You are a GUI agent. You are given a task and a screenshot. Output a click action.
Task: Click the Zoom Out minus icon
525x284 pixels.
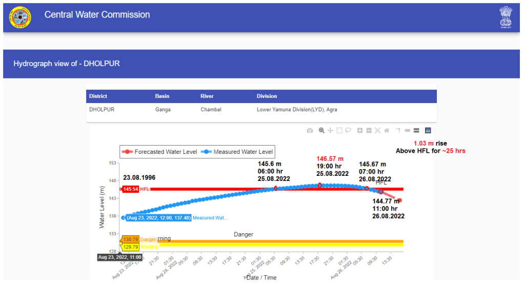pos(369,131)
